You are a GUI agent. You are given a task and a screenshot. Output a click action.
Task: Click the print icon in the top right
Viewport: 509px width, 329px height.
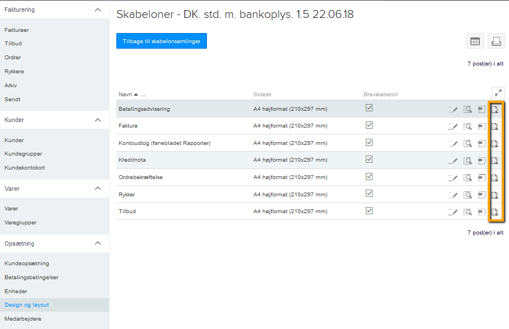tap(496, 40)
